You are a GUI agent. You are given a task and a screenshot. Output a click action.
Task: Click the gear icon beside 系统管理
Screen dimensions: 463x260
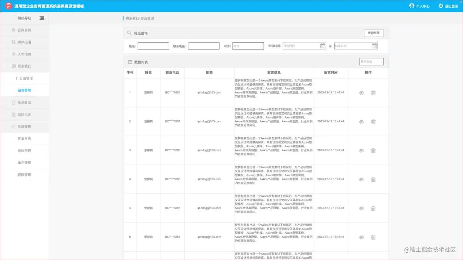pos(14,127)
